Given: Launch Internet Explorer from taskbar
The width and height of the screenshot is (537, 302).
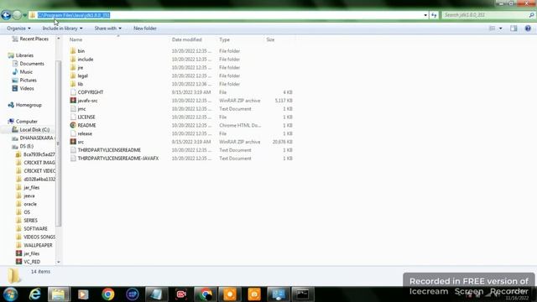Looking at the screenshot, I should pos(34,294).
